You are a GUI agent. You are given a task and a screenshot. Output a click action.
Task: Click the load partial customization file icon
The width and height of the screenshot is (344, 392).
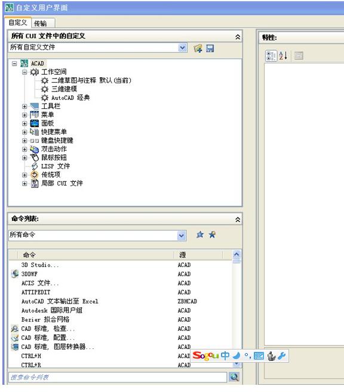198,48
